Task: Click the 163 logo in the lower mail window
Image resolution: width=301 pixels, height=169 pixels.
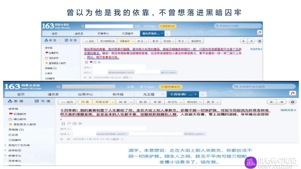Action: 12,87
